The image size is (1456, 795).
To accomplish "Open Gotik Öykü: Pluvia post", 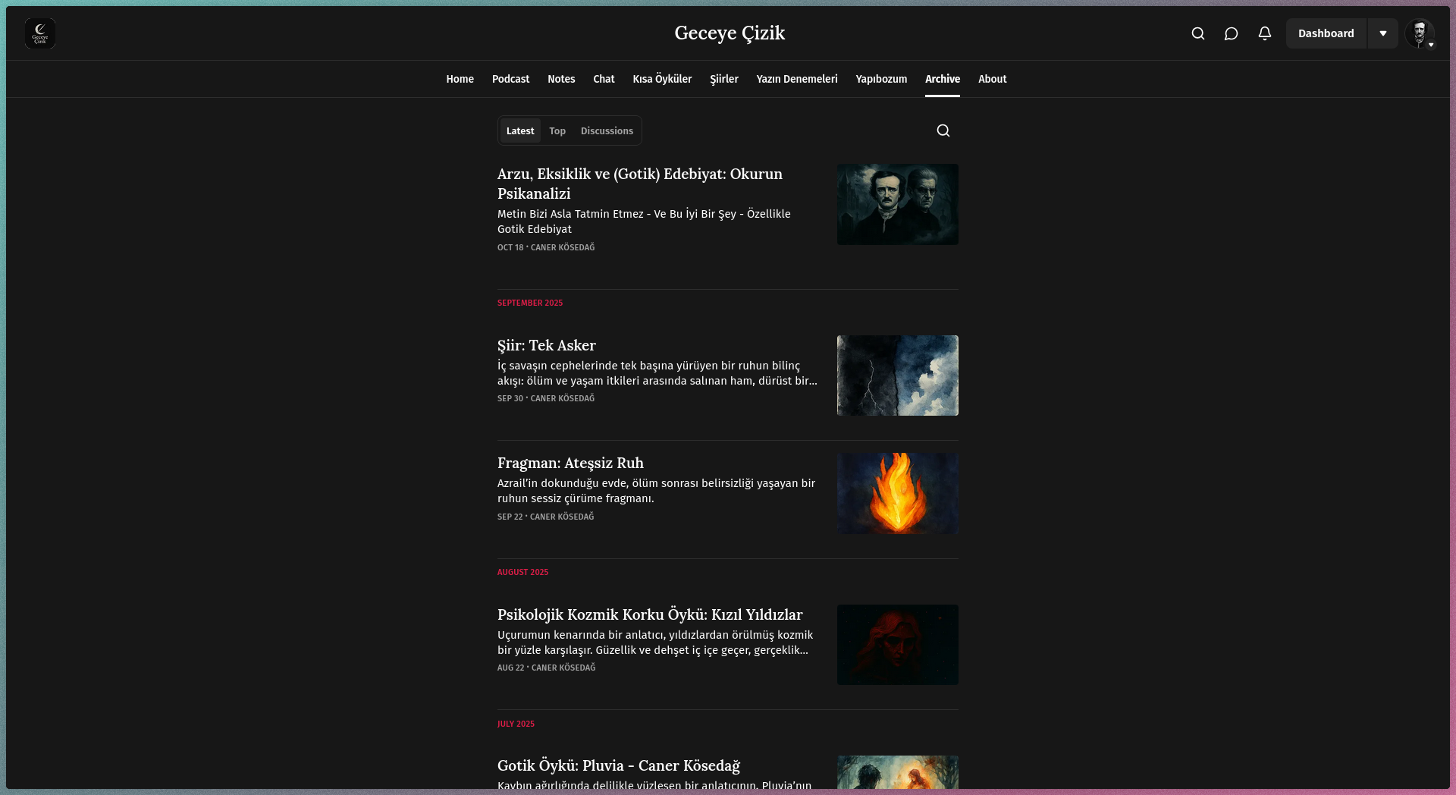I will (619, 765).
